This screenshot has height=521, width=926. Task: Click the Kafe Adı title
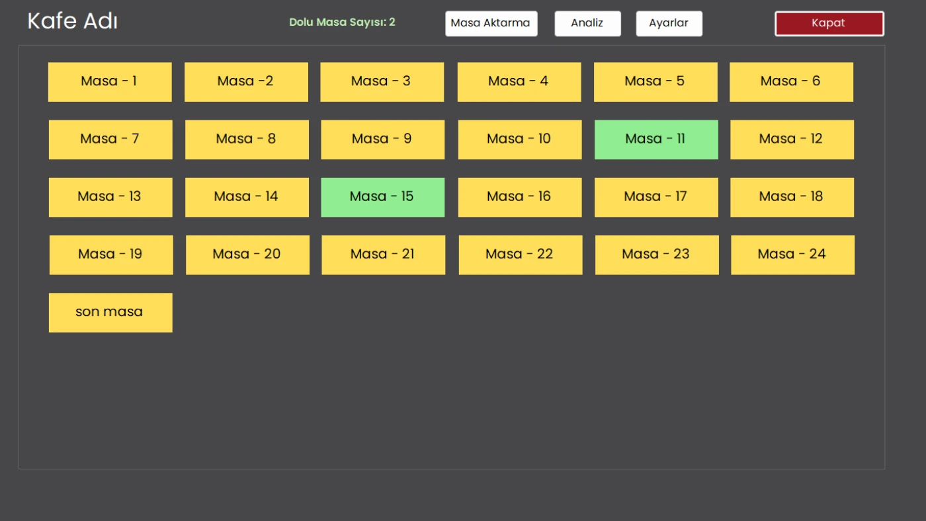coord(73,21)
